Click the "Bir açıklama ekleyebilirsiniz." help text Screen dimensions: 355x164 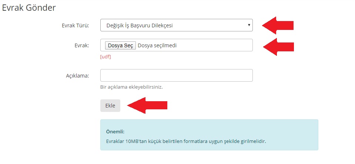131,87
